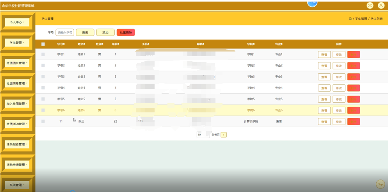Focus the 请输入学号 search input field
This screenshot has width=388, height=192.
tap(65, 32)
